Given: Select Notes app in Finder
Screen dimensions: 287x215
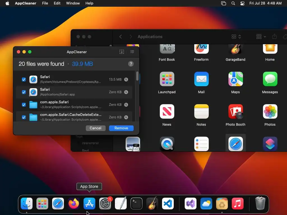Looking at the screenshot, I should pyautogui.click(x=201, y=115).
